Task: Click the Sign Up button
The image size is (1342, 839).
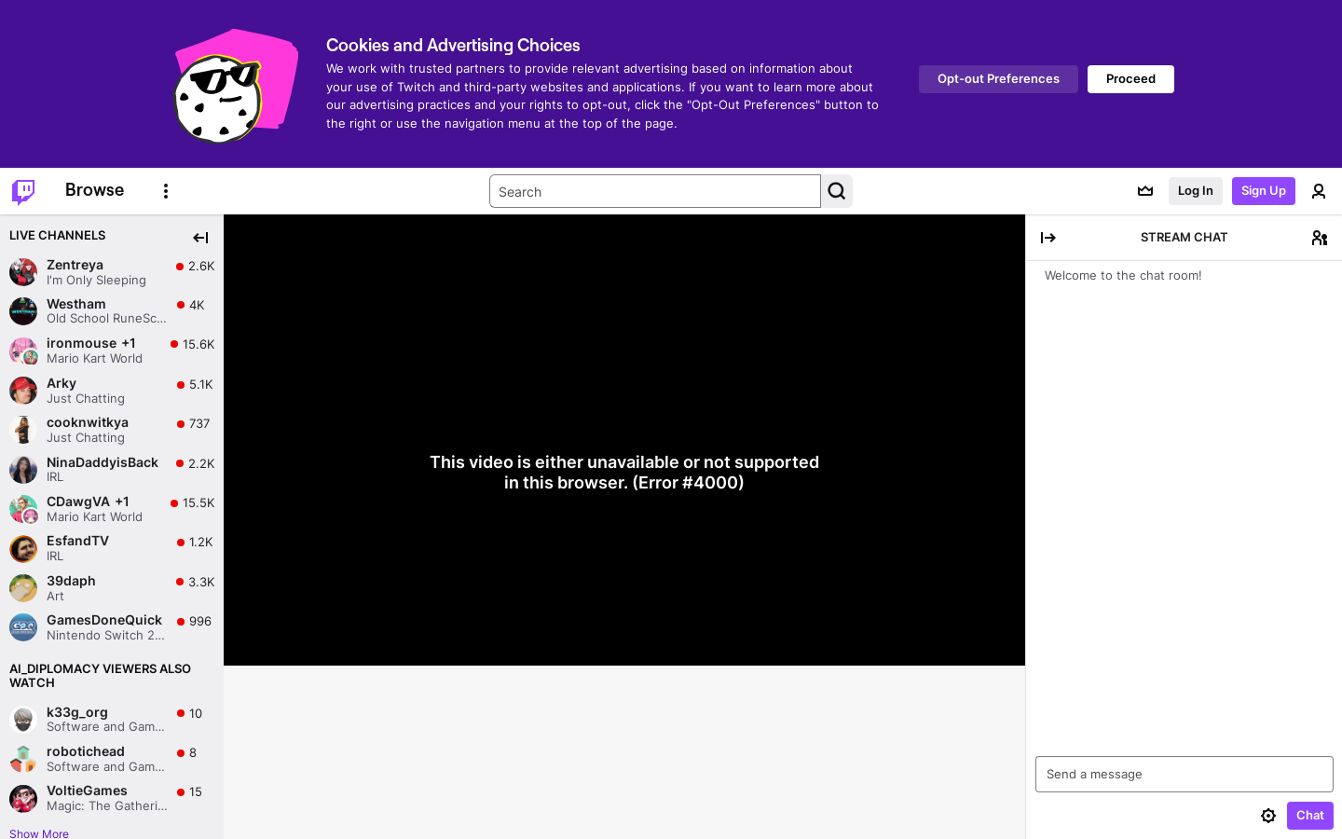Action: (1263, 191)
